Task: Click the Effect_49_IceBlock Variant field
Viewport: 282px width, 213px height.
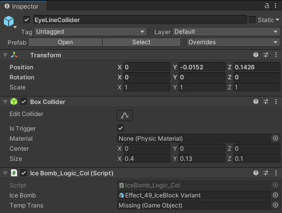Action: point(194,195)
